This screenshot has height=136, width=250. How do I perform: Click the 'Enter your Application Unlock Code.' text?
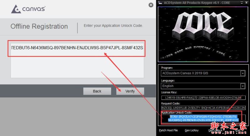point(113,26)
